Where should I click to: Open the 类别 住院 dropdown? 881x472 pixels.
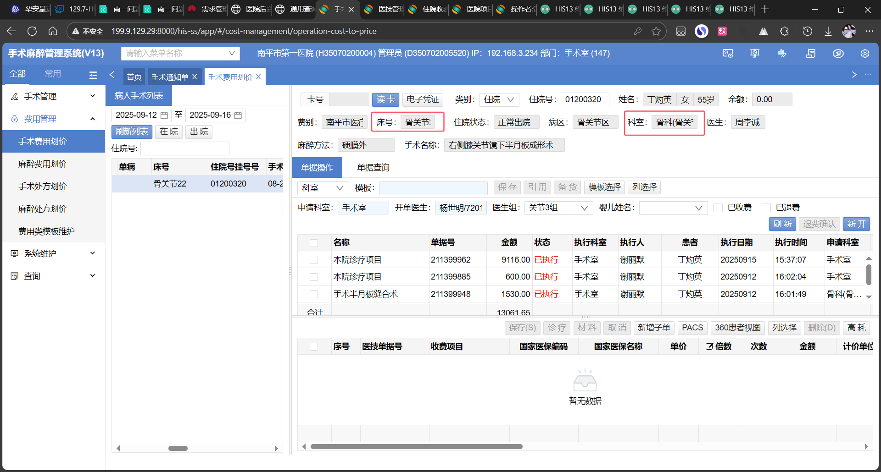pos(499,99)
